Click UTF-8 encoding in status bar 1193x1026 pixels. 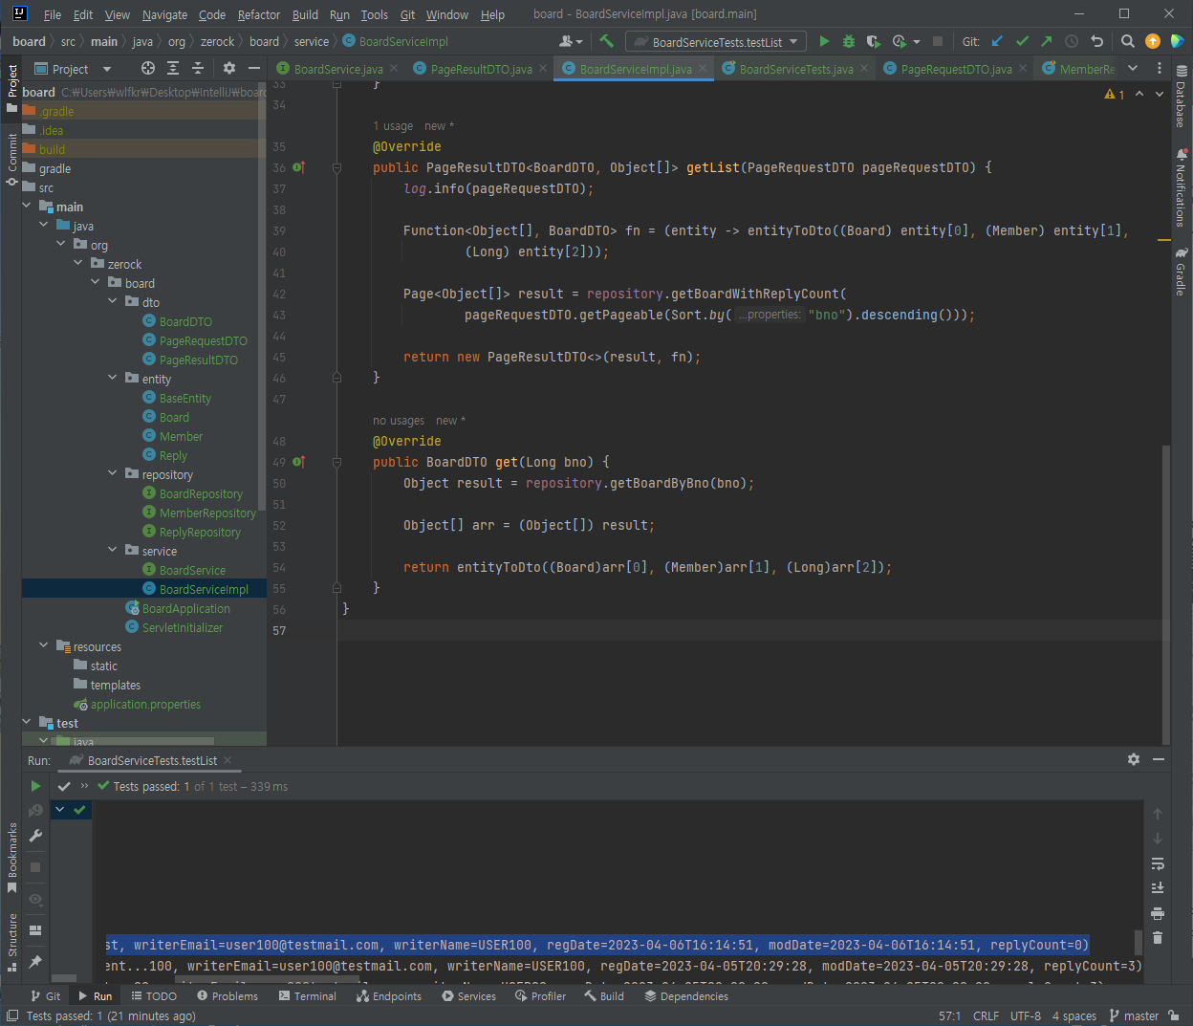click(x=1026, y=1015)
